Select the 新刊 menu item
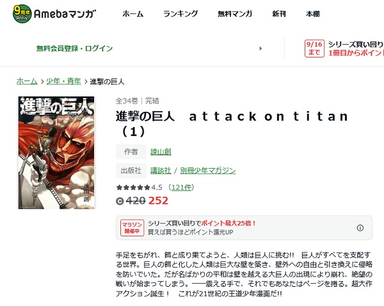The image size is (384, 306). tap(279, 14)
